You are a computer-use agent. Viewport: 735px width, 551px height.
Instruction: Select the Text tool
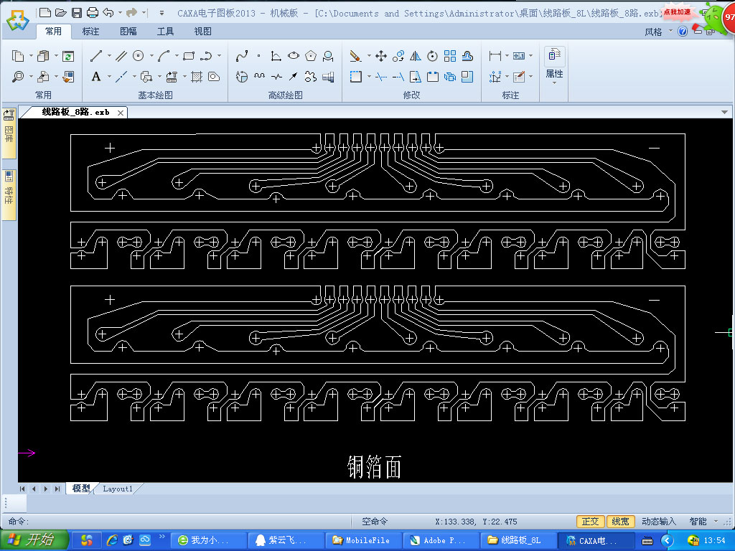point(96,77)
